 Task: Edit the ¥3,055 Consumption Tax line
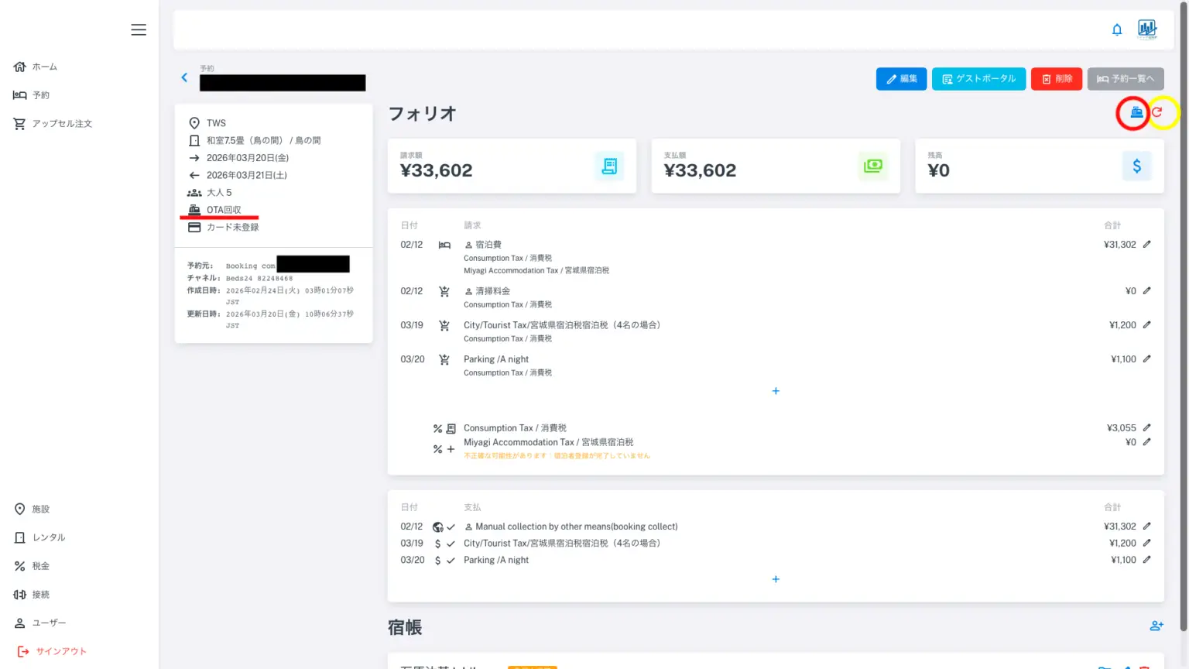pyautogui.click(x=1147, y=428)
